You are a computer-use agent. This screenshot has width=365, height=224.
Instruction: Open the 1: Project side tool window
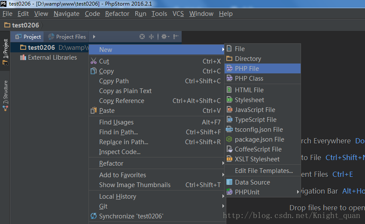click(5, 52)
